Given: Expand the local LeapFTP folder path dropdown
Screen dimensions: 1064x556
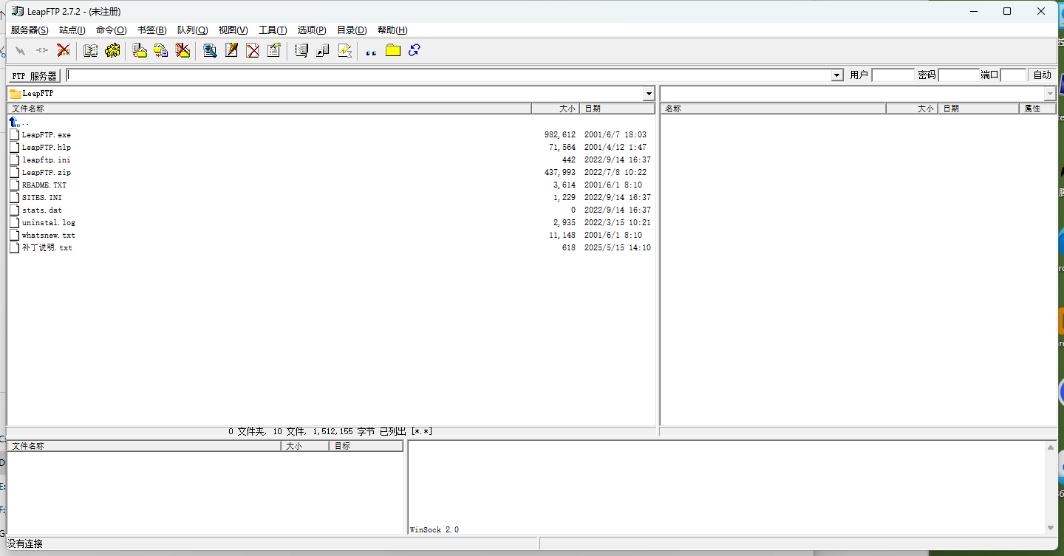Looking at the screenshot, I should (649, 94).
